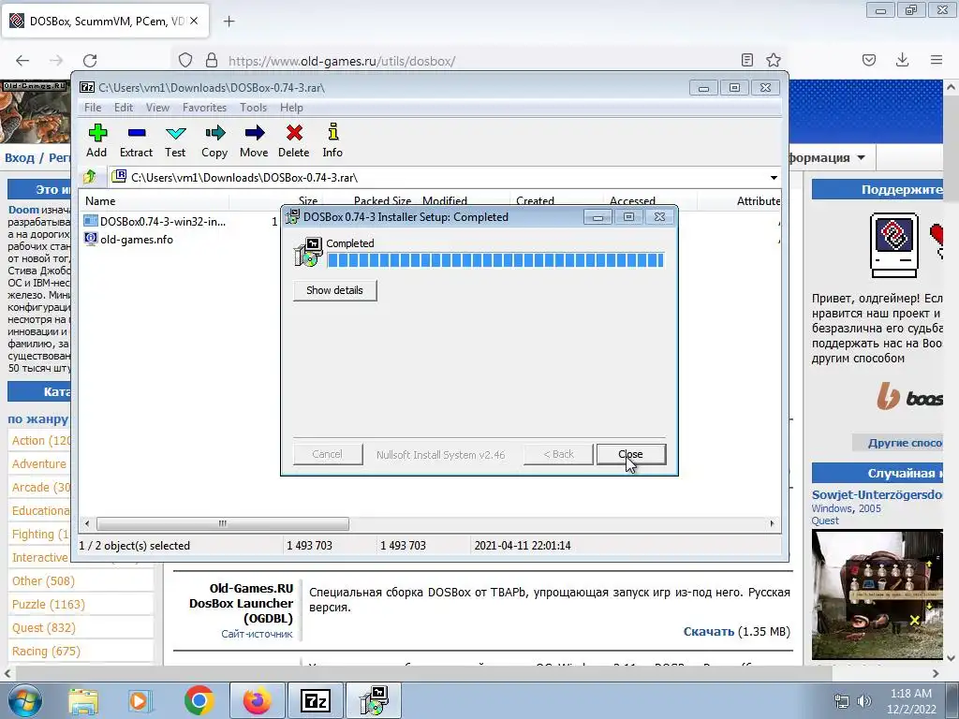Click the 7-Zip address path field
Image resolution: width=959 pixels, height=719 pixels.
click(437, 177)
